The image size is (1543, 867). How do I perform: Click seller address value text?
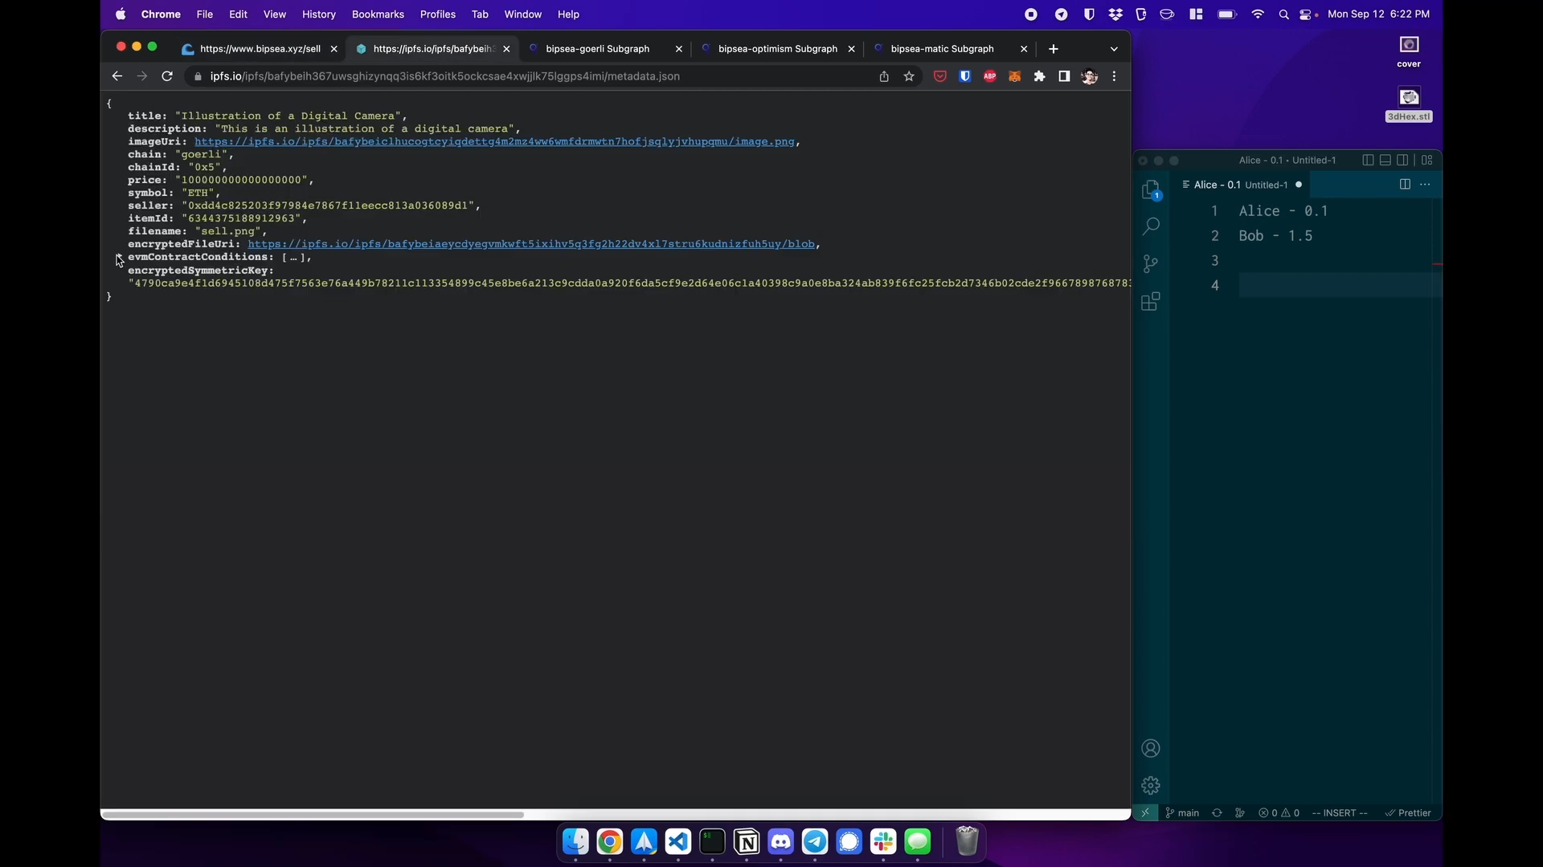(328, 206)
